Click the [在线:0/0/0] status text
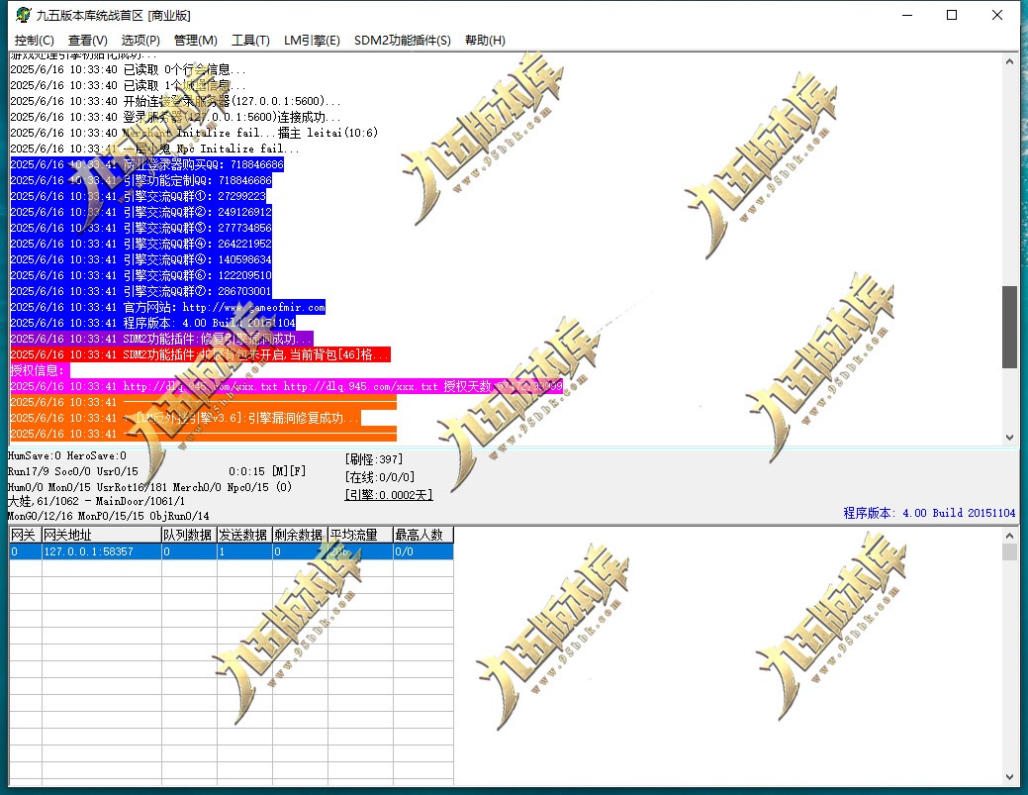 click(380, 477)
